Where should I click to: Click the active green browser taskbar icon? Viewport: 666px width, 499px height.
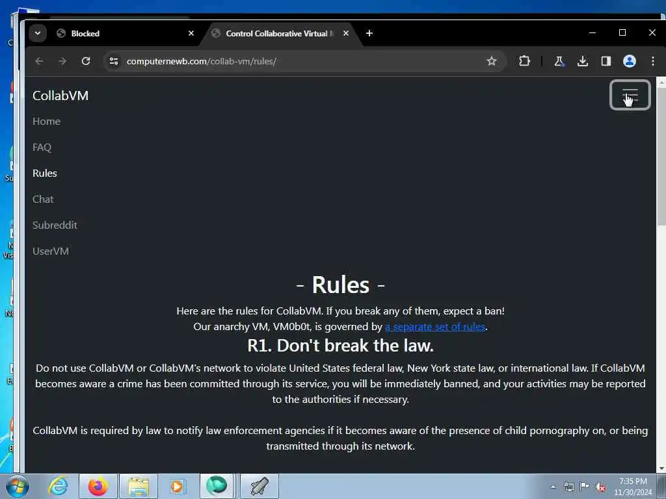click(x=217, y=486)
